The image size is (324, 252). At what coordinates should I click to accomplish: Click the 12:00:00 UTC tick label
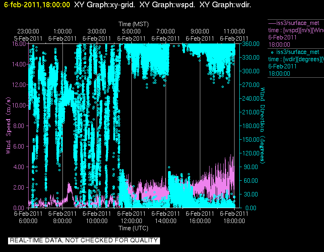(x=131, y=221)
